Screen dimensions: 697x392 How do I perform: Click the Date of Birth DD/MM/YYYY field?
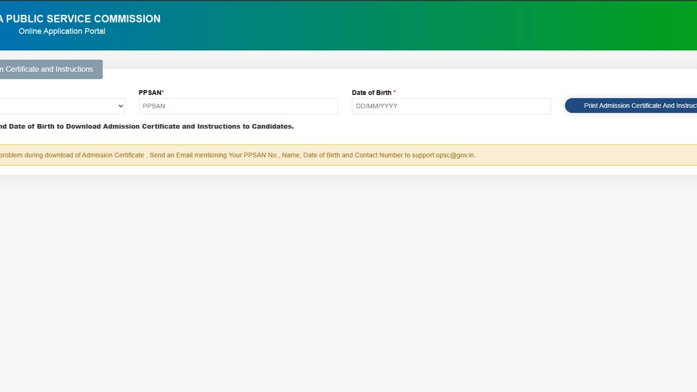tap(451, 106)
